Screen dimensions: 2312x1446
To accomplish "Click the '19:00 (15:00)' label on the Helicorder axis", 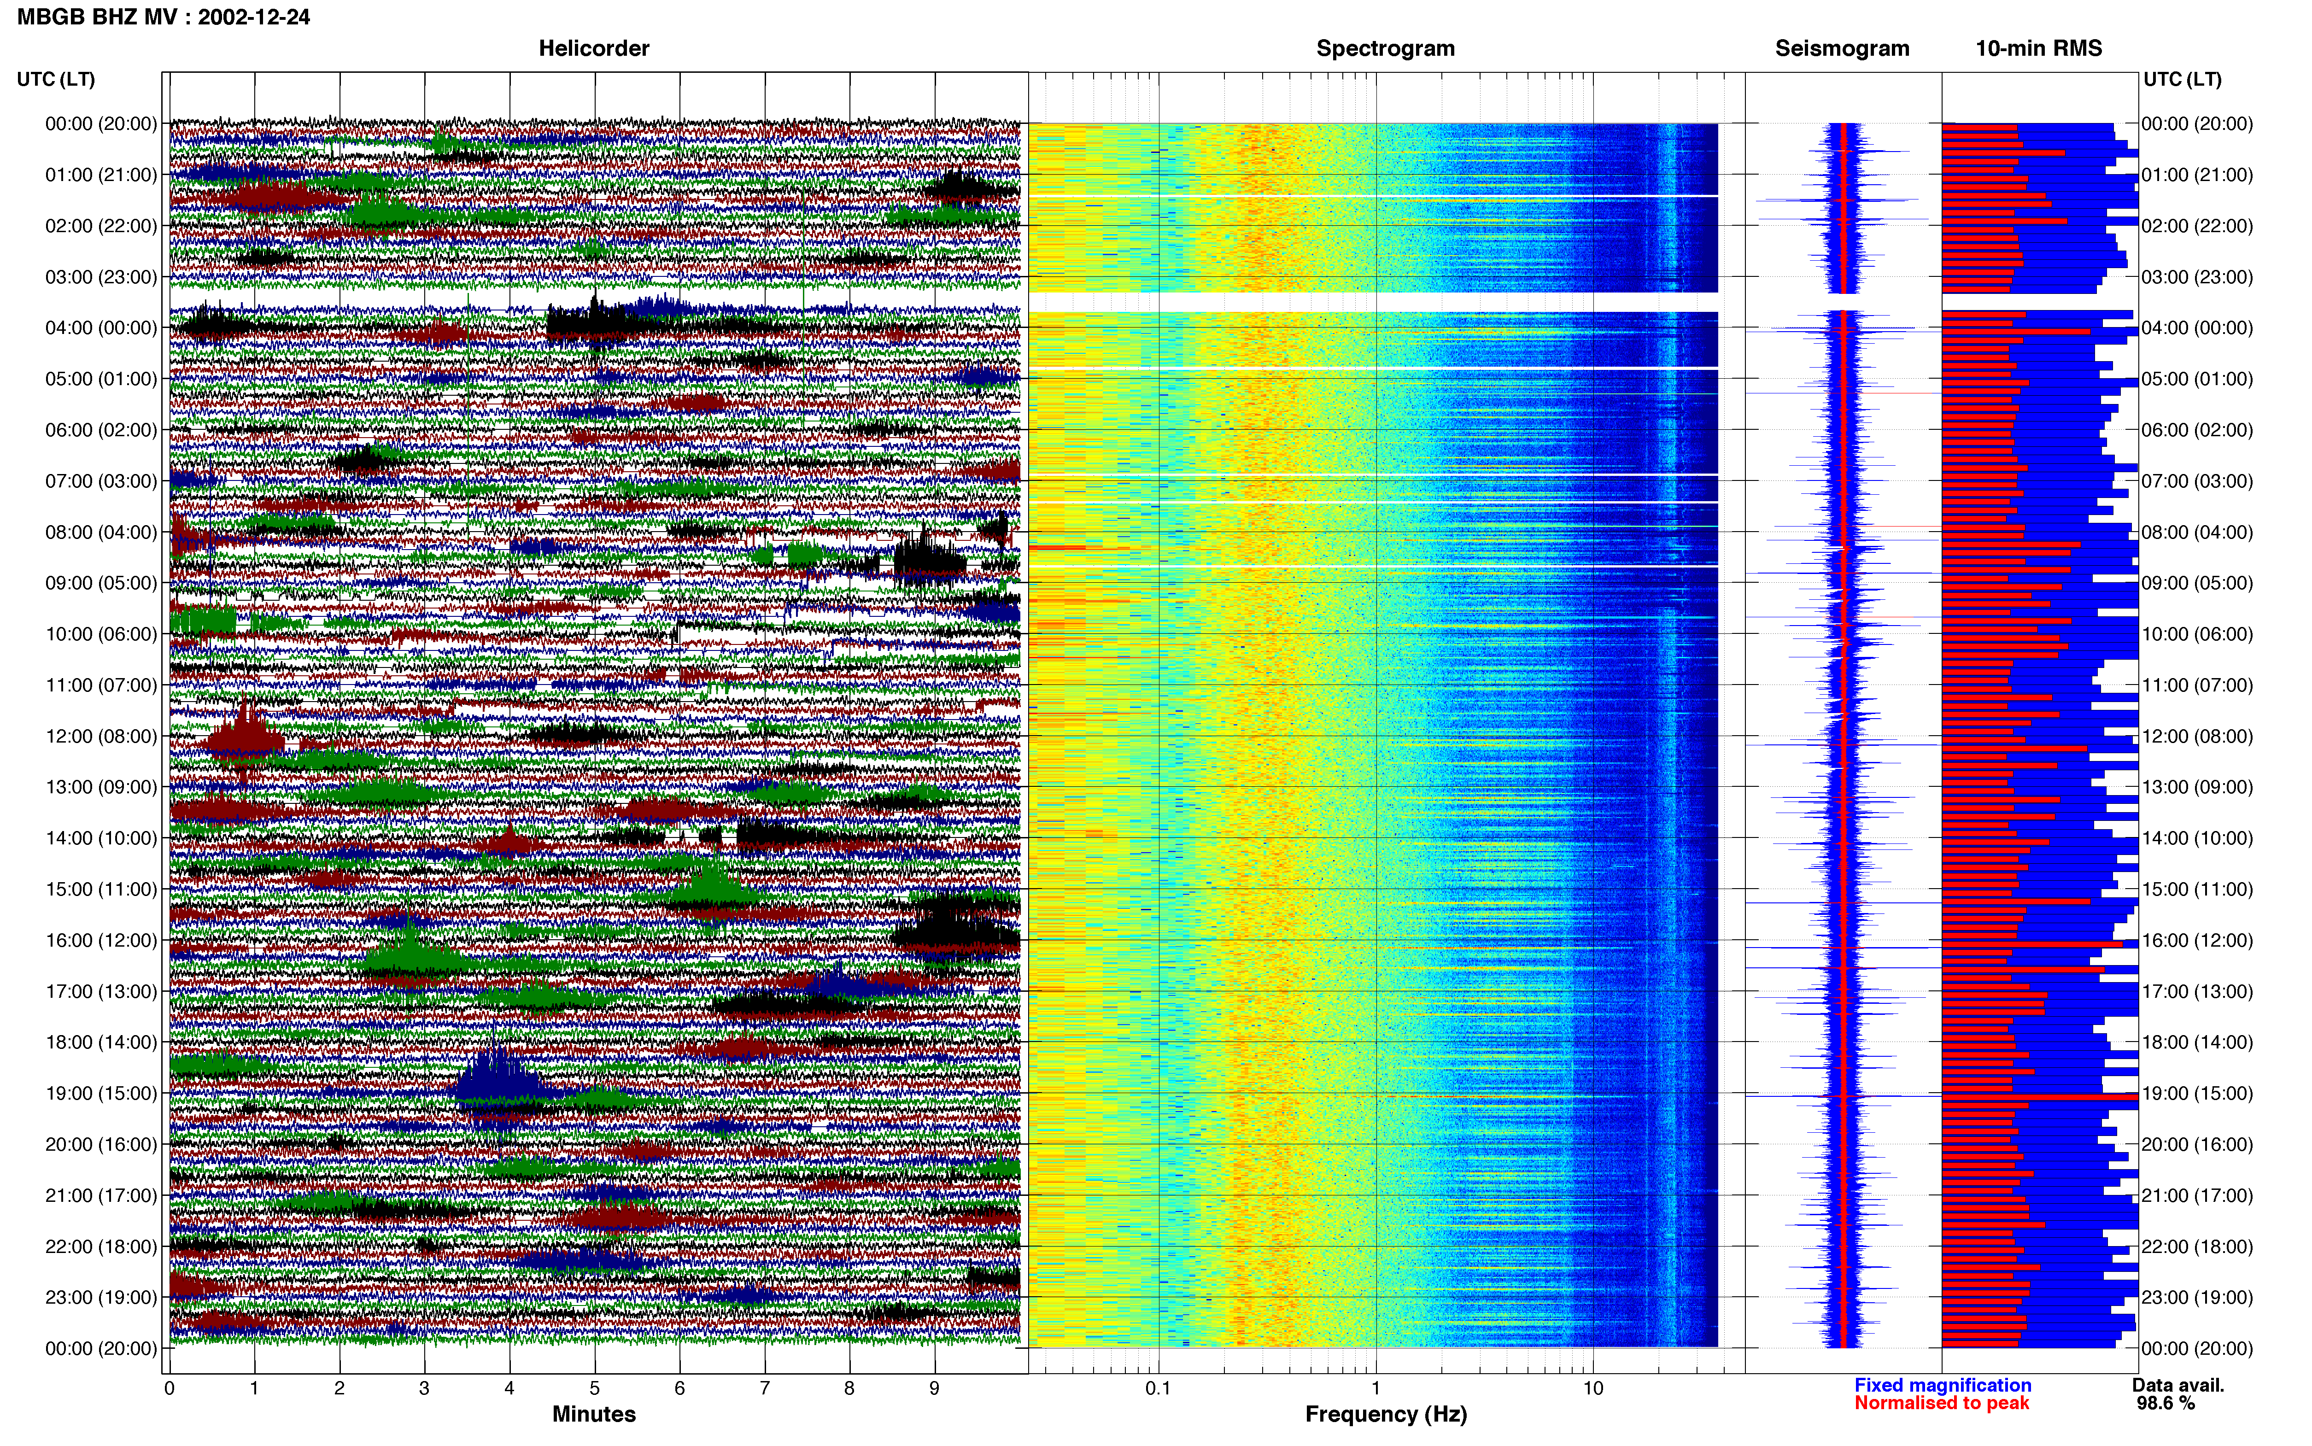I will tap(101, 1093).
